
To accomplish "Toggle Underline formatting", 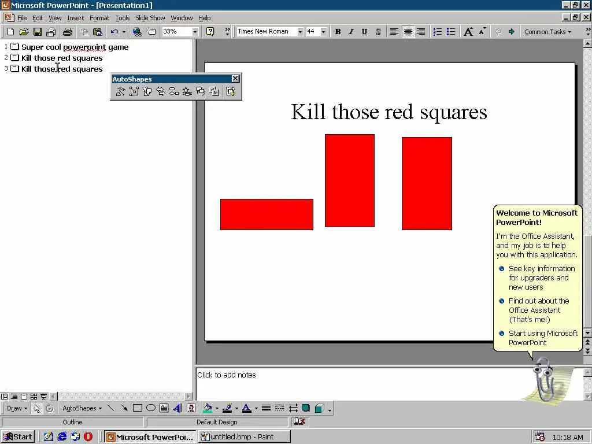I will [364, 32].
